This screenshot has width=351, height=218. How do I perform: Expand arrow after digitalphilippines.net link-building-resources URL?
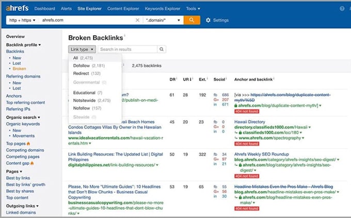tap(157, 165)
